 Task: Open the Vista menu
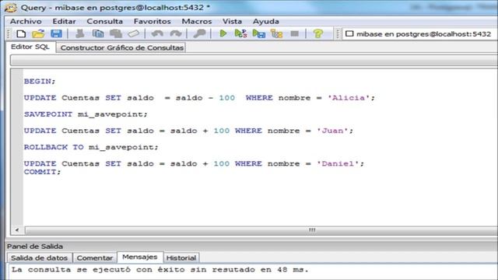[232, 21]
